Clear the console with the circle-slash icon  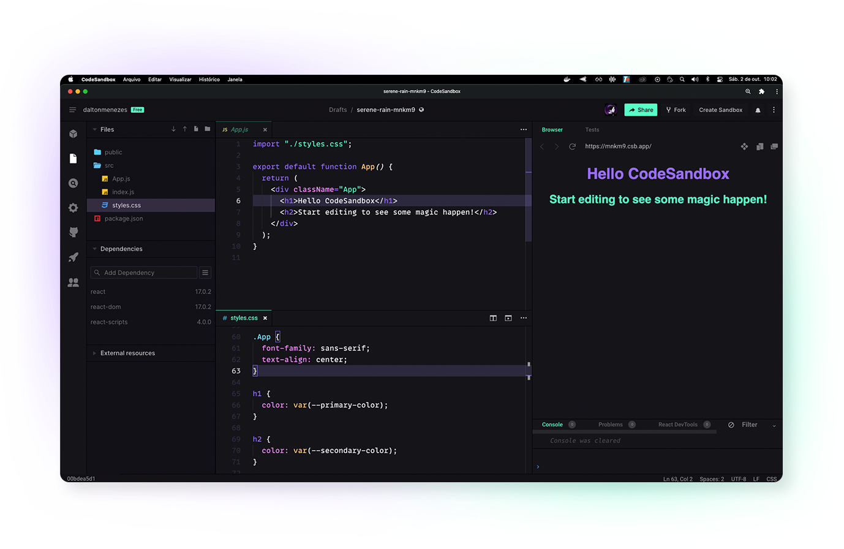coord(731,425)
